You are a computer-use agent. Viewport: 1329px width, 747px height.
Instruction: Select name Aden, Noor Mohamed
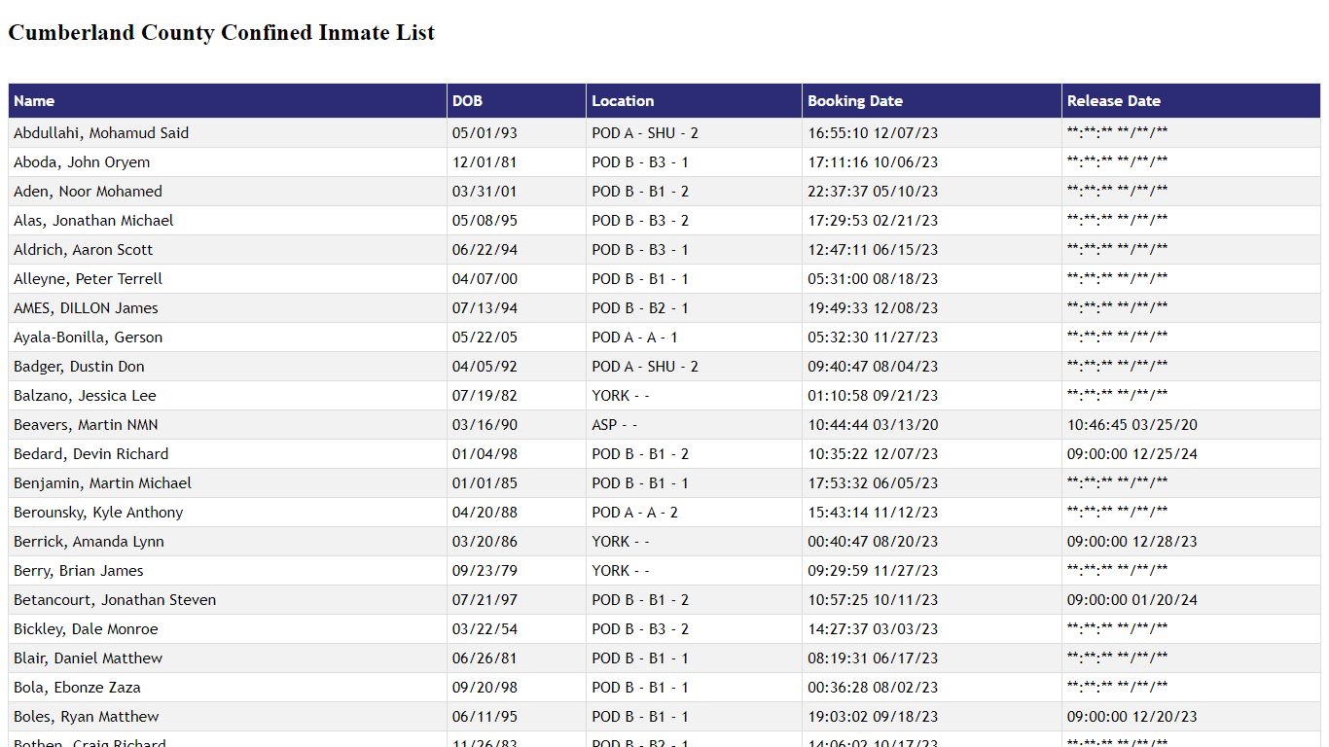pos(88,192)
